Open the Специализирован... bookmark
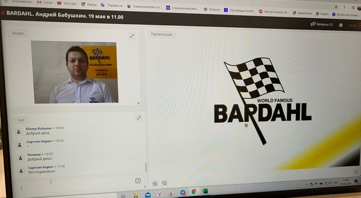This screenshot has width=361, height=198. [x=182, y=8]
